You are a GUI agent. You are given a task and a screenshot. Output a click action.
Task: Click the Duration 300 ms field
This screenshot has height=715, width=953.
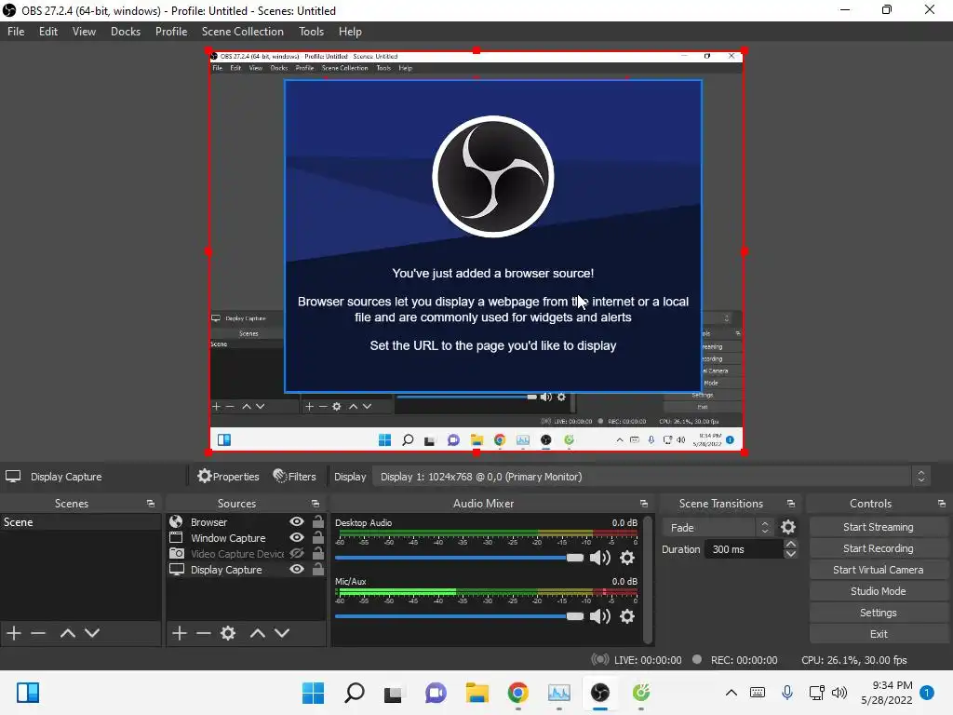(743, 549)
